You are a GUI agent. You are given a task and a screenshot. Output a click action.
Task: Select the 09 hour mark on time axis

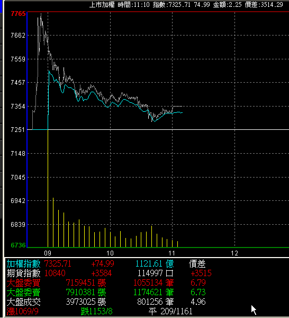click(x=48, y=253)
